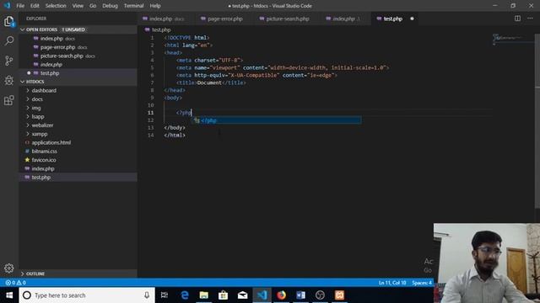Image resolution: width=540 pixels, height=303 pixels.
Task: Click the Cortana microphone icon
Action: [x=146, y=295]
